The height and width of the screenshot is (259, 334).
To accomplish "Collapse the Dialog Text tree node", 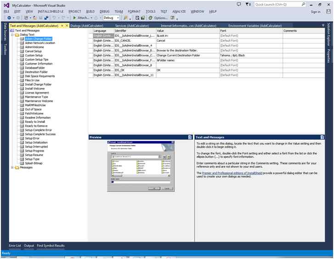I will pos(12,35).
